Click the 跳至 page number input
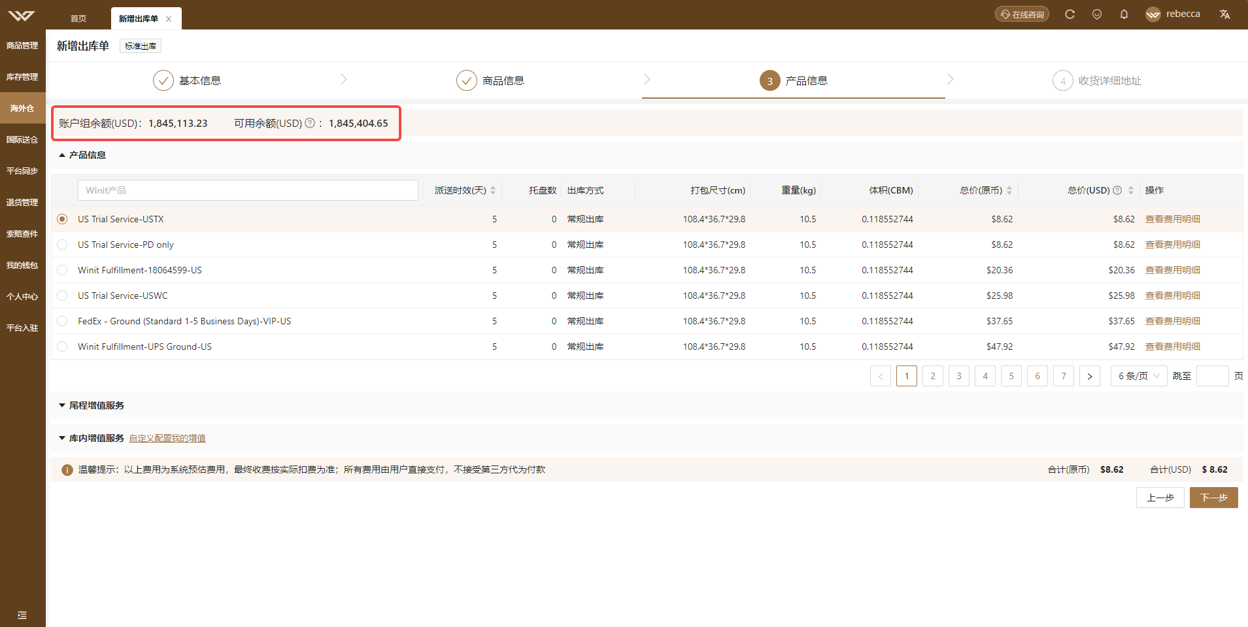Screen dimensions: 1248x627 coord(1213,376)
